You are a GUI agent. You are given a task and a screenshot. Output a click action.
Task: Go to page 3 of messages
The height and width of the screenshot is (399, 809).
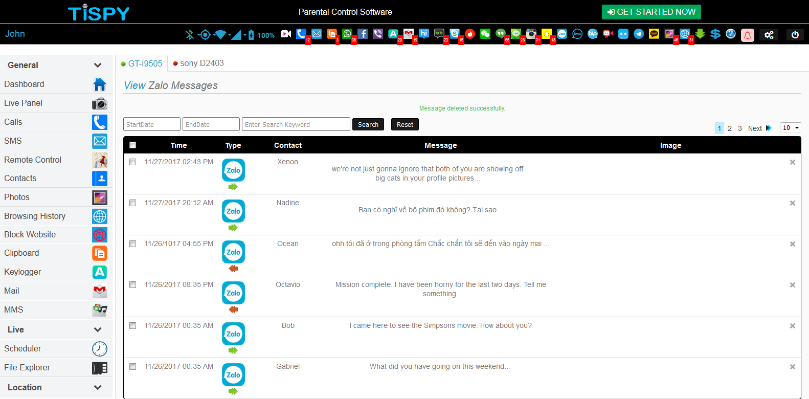[740, 128]
